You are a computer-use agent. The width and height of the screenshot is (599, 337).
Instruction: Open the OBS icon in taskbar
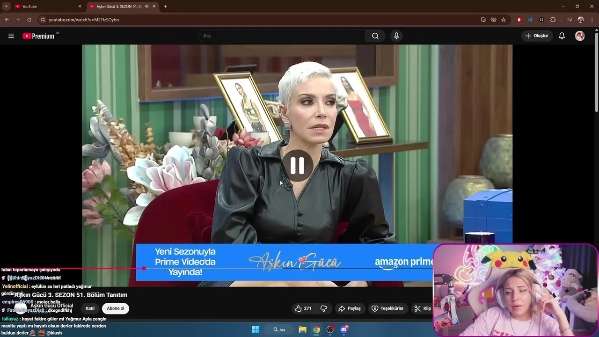(330, 330)
